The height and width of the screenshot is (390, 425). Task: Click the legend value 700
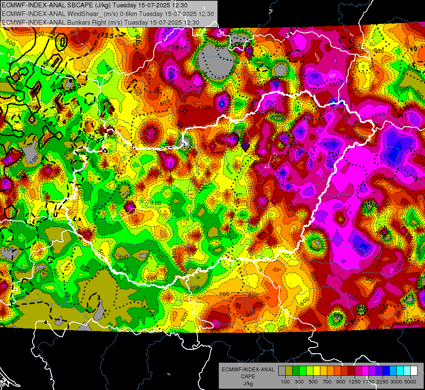pyautogui.click(x=327, y=382)
